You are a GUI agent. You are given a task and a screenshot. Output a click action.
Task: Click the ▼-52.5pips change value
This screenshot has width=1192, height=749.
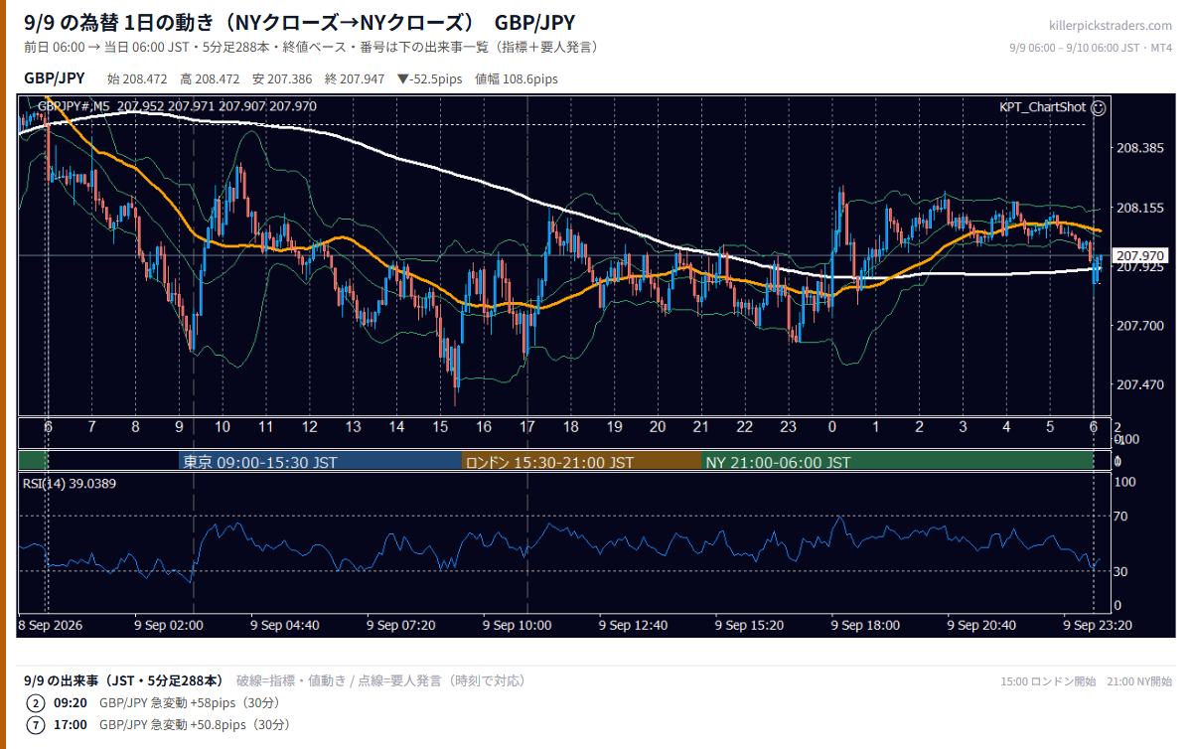tap(430, 78)
